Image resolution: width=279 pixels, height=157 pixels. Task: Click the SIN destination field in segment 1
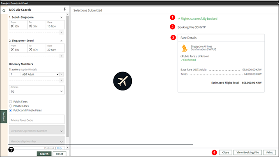(x=37, y=25)
